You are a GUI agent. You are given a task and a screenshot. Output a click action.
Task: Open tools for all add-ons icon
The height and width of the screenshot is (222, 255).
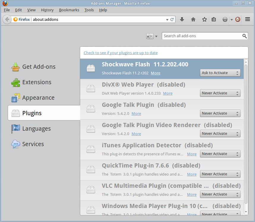[150, 36]
